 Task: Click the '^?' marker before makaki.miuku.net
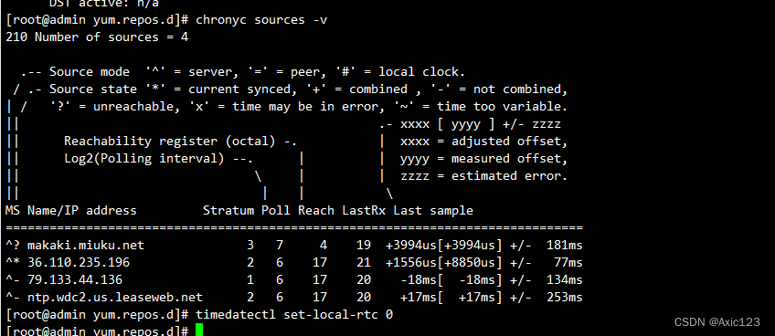pyautogui.click(x=13, y=245)
